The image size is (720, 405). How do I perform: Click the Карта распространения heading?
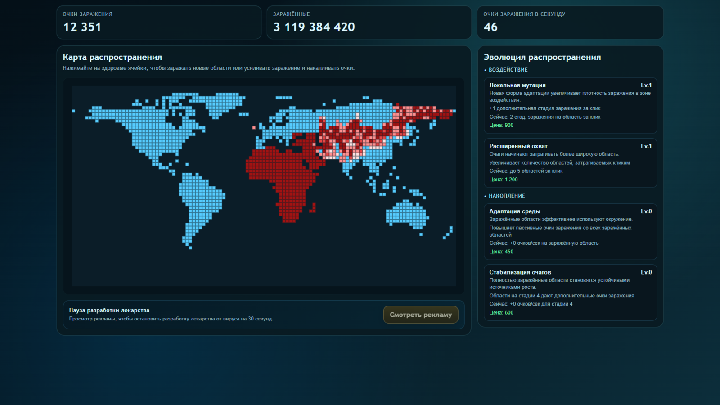(112, 57)
